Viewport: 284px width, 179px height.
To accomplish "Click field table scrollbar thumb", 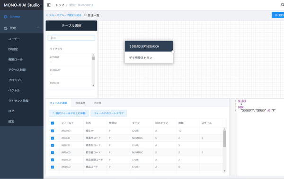I will (x=224, y=139).
